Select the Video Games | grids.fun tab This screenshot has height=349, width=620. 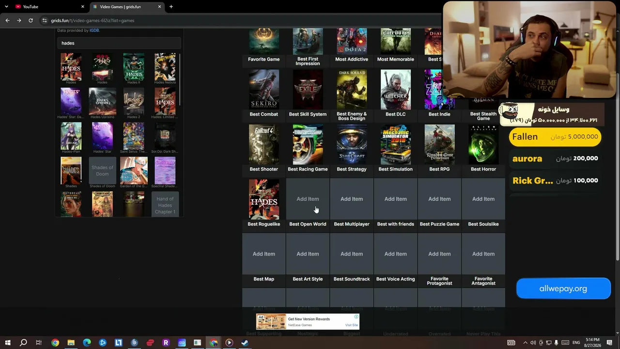[x=127, y=7]
